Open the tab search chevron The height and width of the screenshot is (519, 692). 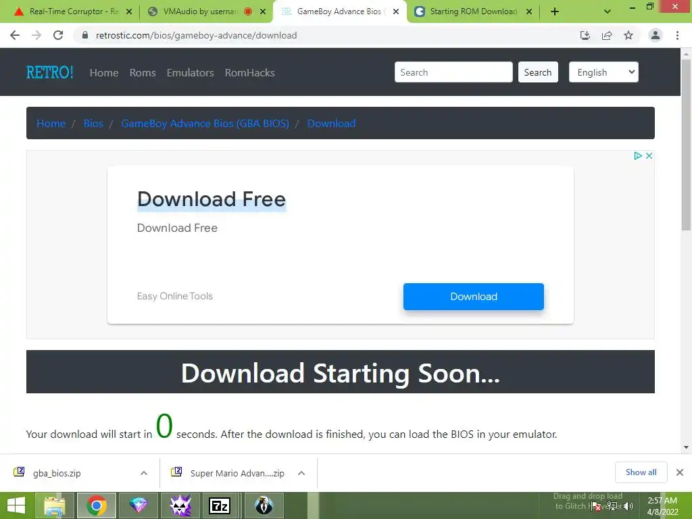608,11
